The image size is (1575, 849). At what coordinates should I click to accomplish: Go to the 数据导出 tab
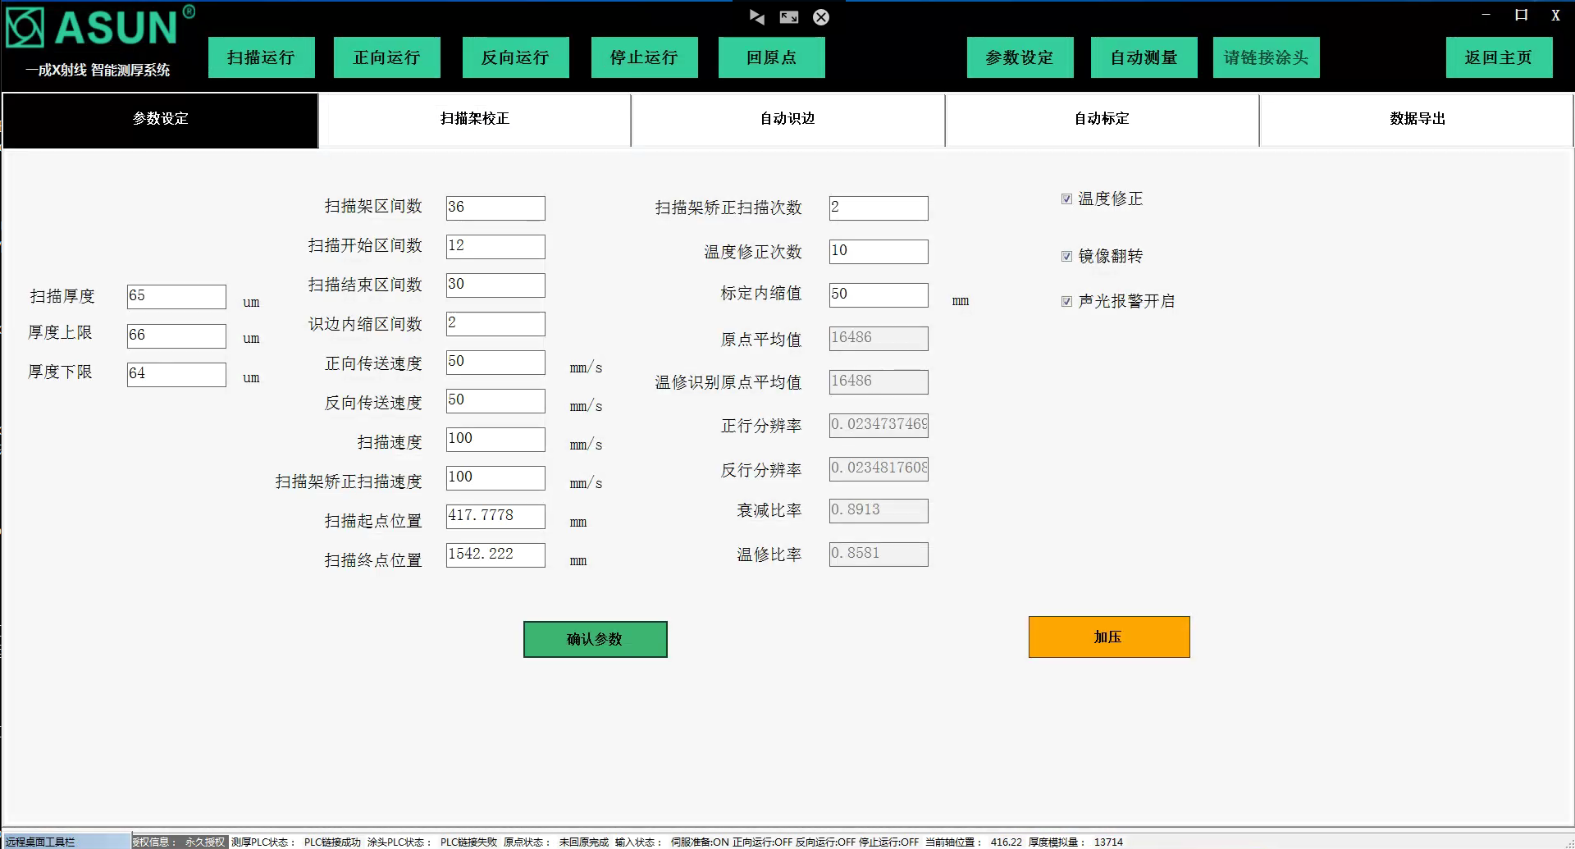click(x=1417, y=119)
